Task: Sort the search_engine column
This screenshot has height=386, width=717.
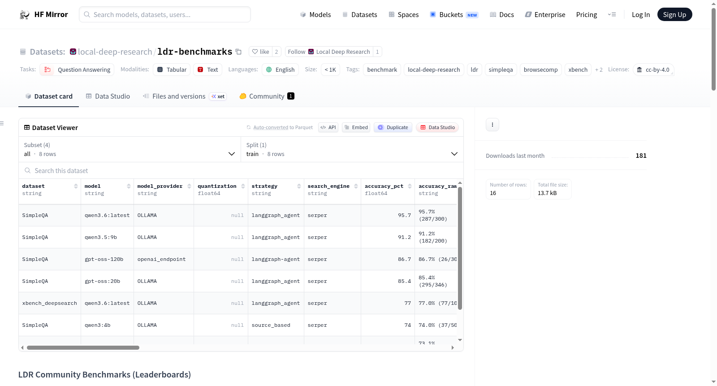Action: click(x=356, y=186)
